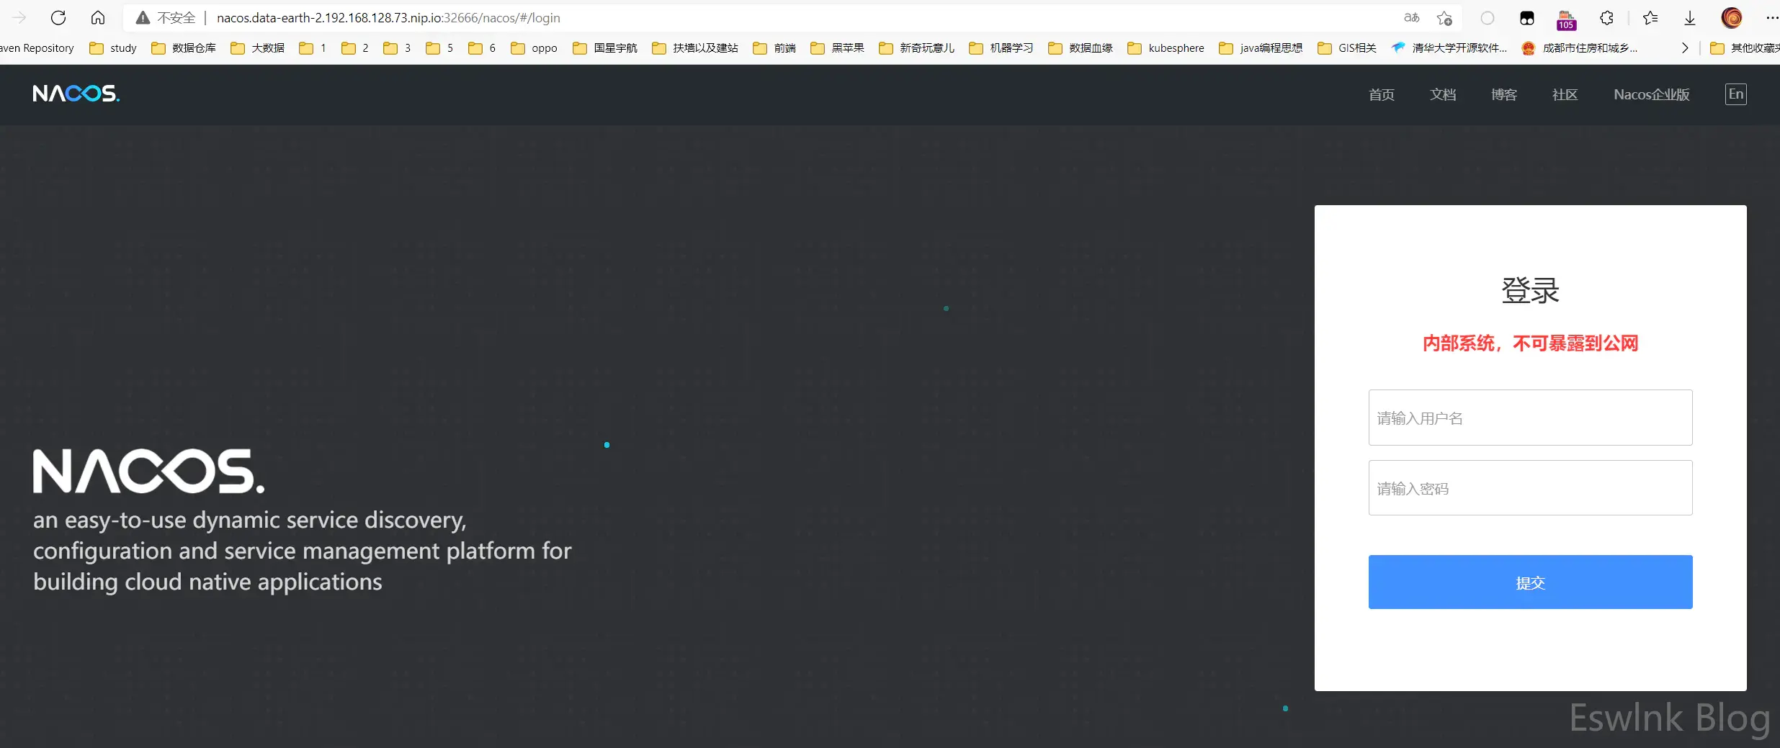1780x748 pixels.
Task: Add this page to favorites star icon
Action: 1444,17
